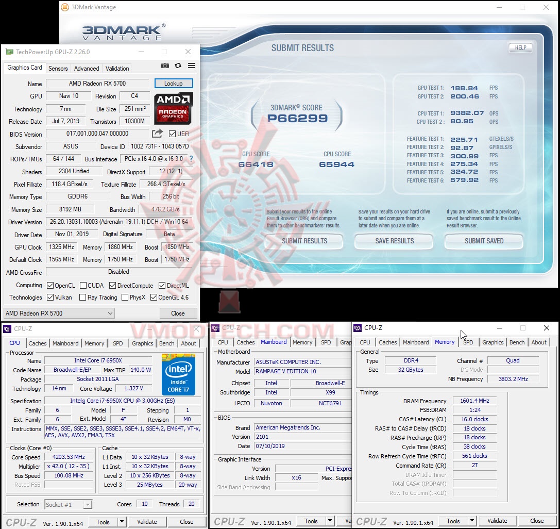Click the GPU-Z title bar app icon

point(9,52)
